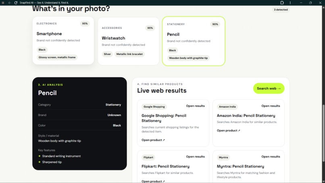This screenshot has width=325, height=183.
Task: Click the Black tag on Smartphone card
Action: coord(42,50)
